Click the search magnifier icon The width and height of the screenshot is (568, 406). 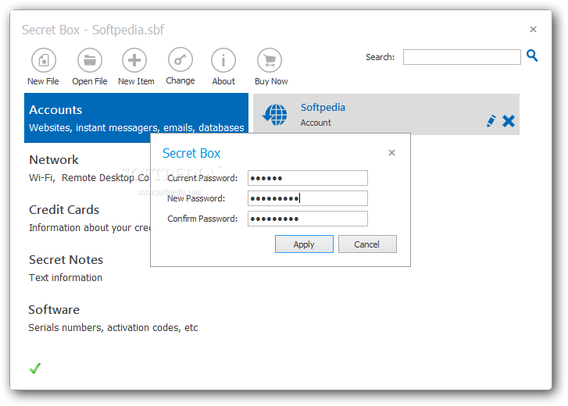click(x=532, y=55)
